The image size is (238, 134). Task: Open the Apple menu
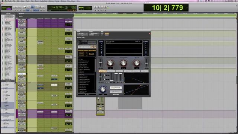coord(2,1)
